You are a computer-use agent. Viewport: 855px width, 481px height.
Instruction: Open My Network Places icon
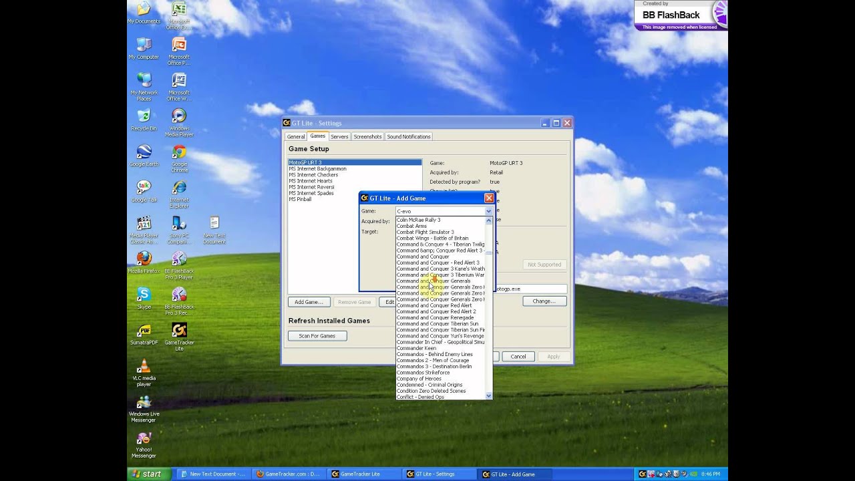144,87
